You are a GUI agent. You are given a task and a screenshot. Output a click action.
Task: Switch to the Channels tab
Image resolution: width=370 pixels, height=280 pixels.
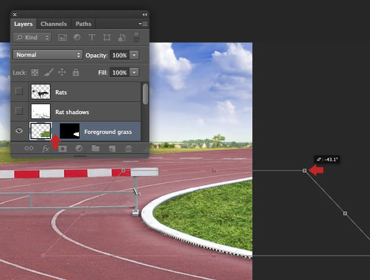coord(54,24)
